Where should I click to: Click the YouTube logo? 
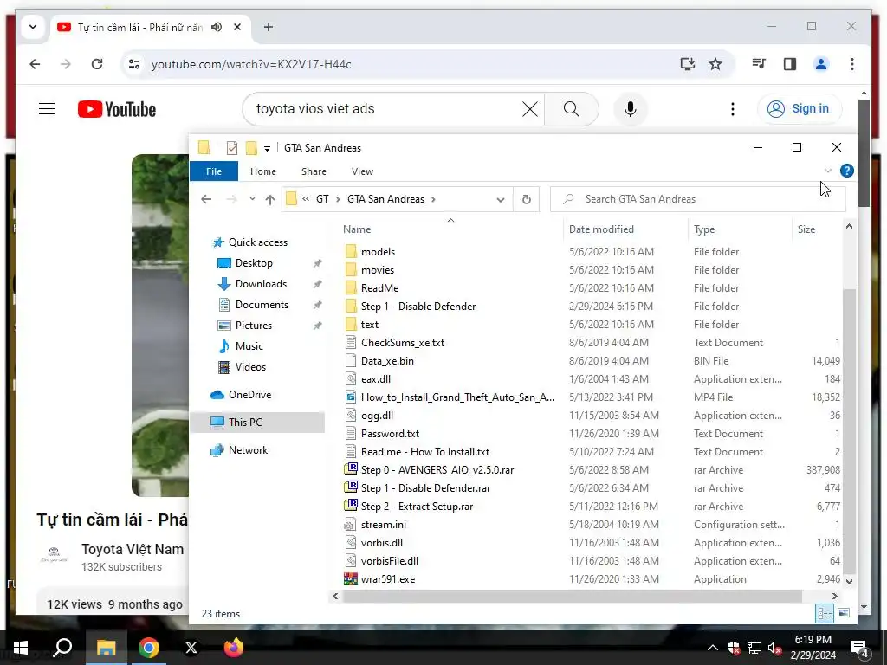pyautogui.click(x=117, y=109)
